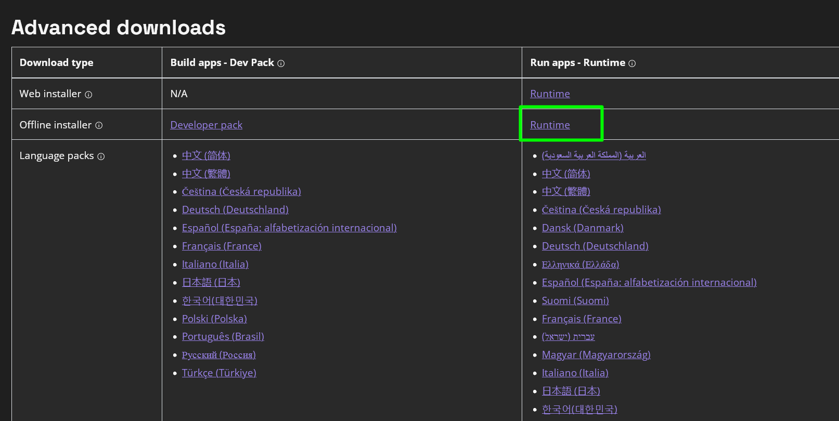Image resolution: width=839 pixels, height=421 pixels.
Task: Open the Web installer Runtime link
Action: pyautogui.click(x=550, y=94)
